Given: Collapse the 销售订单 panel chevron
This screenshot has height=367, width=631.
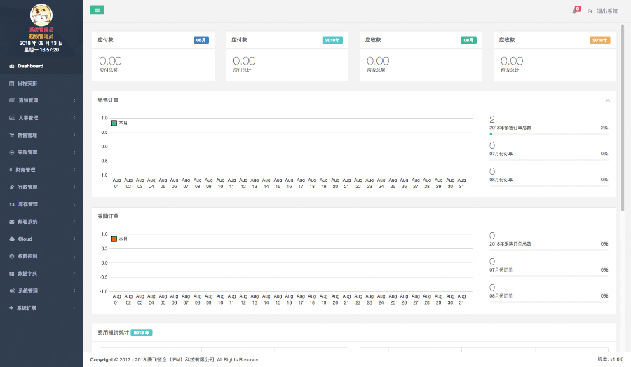Looking at the screenshot, I should (607, 100).
